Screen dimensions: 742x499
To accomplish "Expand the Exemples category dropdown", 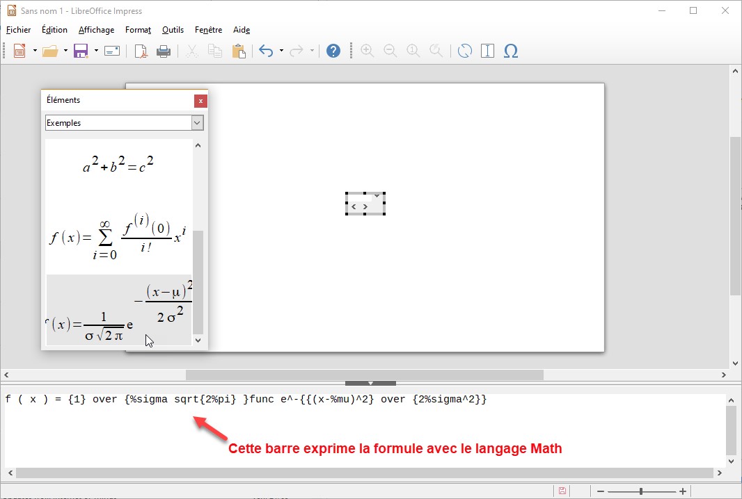I will [x=197, y=123].
